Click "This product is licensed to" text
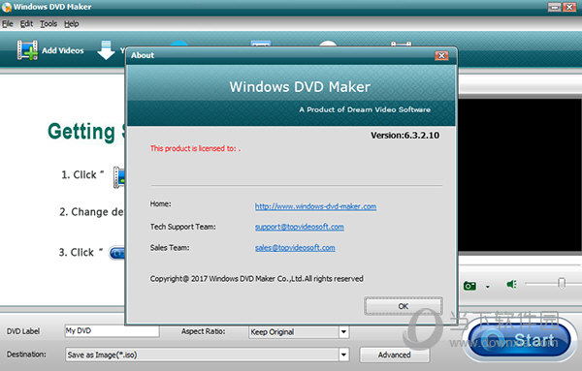The width and height of the screenshot is (582, 371). coord(195,148)
